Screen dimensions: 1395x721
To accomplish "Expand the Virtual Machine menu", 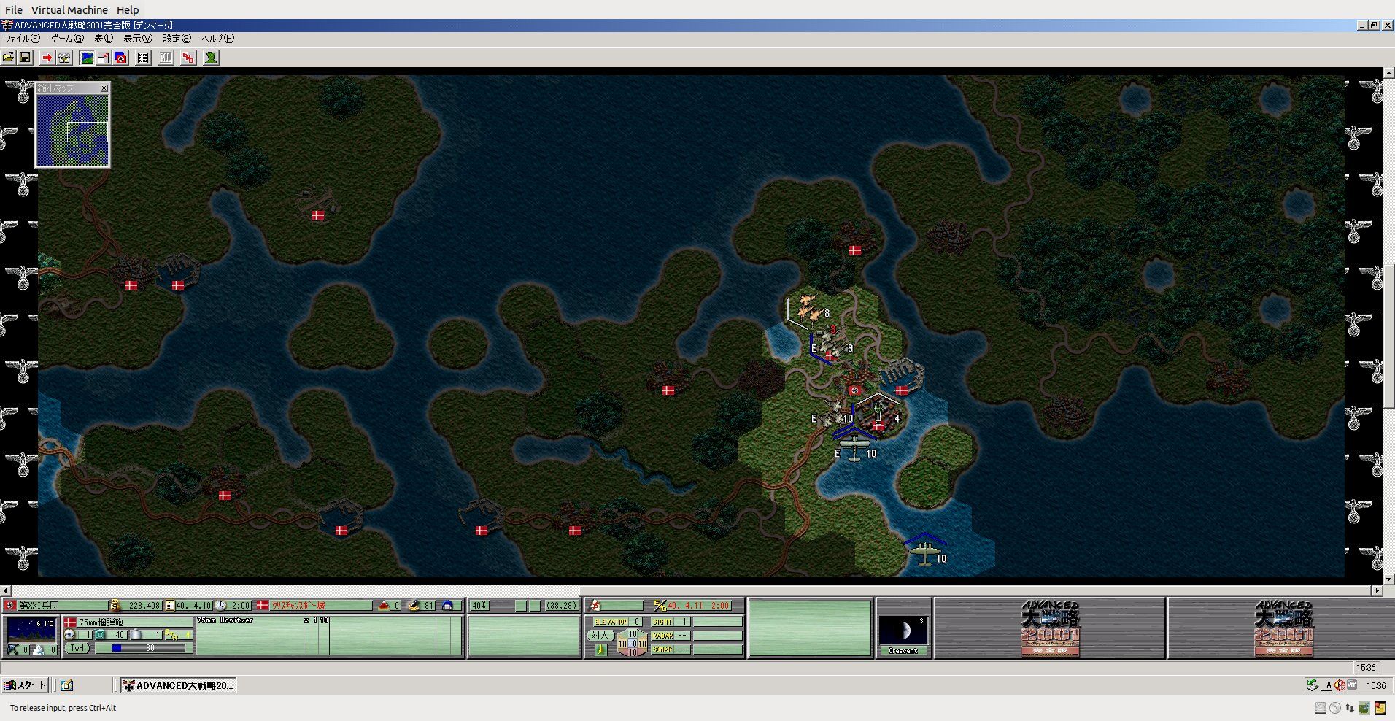I will coord(69,10).
